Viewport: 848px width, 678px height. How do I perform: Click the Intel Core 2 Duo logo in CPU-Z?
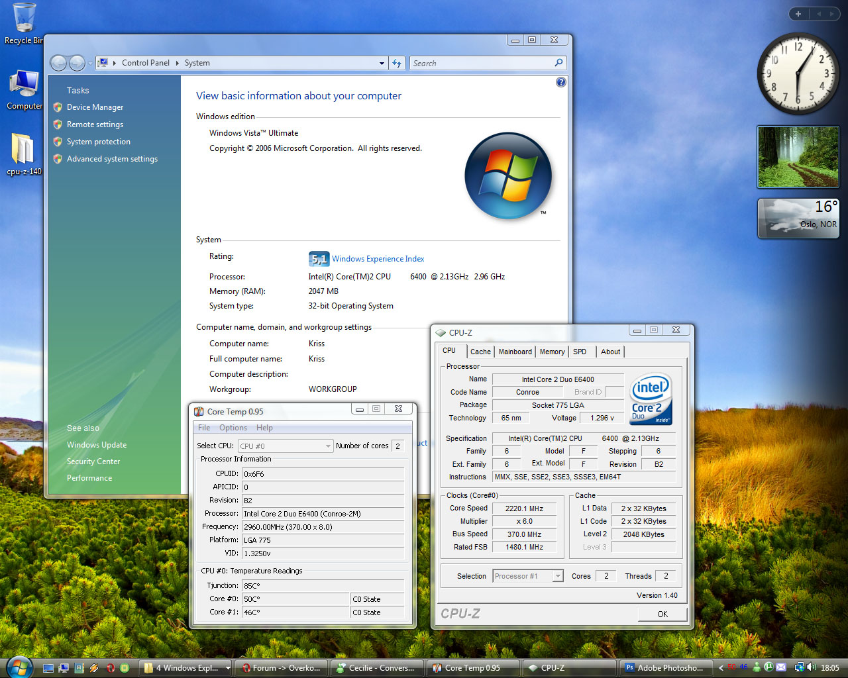651,399
